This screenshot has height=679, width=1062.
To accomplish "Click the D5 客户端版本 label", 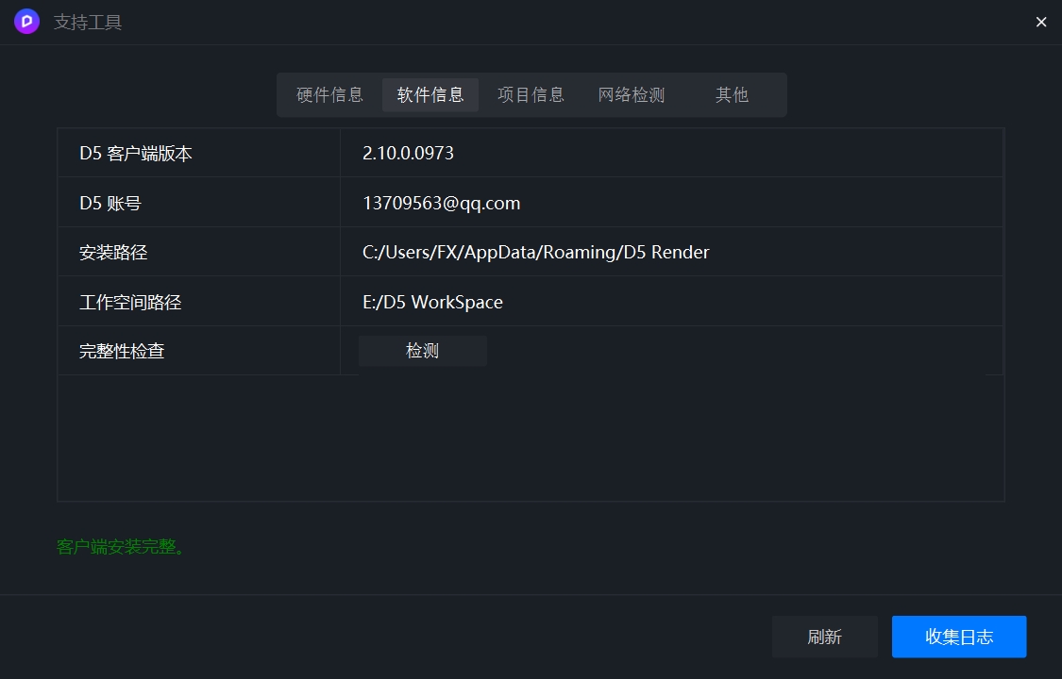I will tap(135, 154).
